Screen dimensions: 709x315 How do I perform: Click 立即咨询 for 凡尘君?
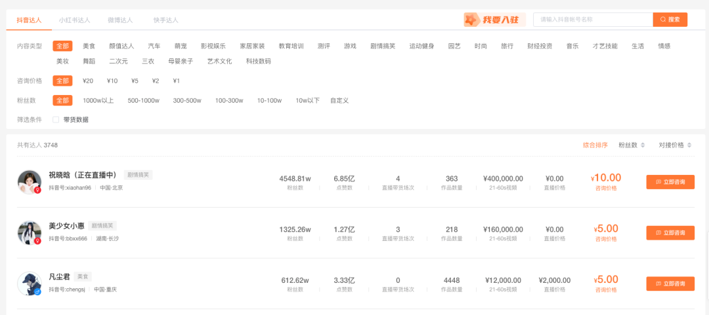pyautogui.click(x=670, y=284)
